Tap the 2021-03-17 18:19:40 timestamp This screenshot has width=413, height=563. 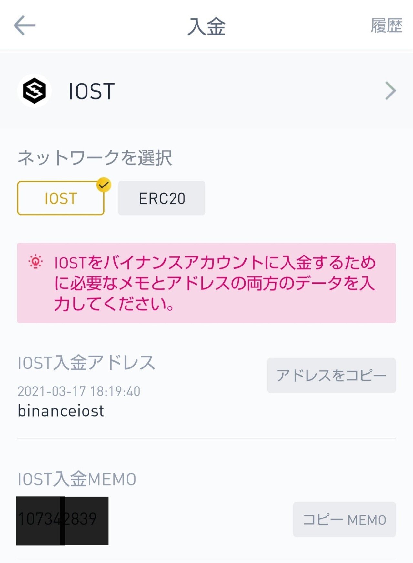[x=79, y=391]
